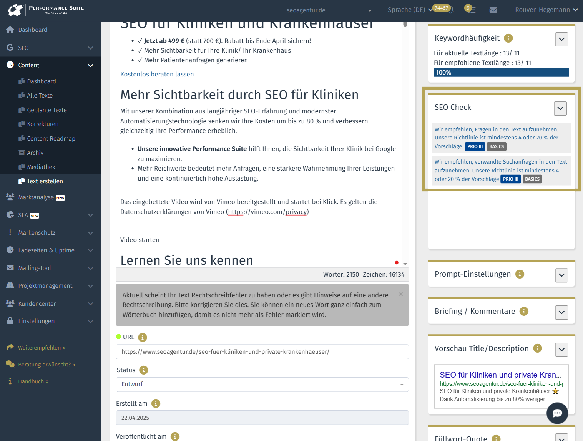Viewport: 583px width, 441px height.
Task: Click the Performance Suite logo
Action: (46, 10)
